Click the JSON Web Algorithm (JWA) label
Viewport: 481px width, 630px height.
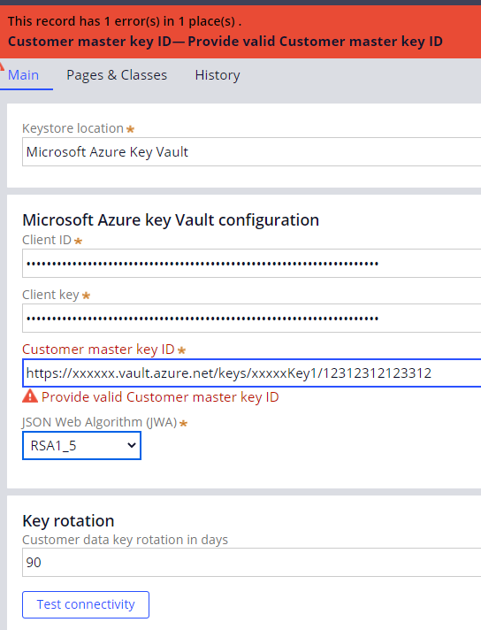[x=100, y=422]
